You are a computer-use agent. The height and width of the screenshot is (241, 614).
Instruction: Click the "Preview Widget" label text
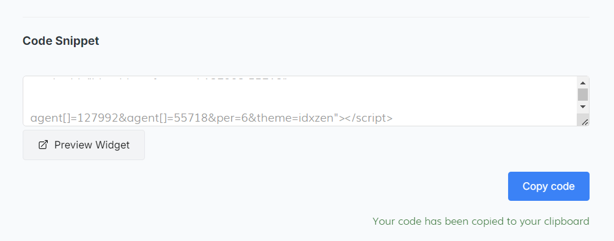(x=92, y=145)
